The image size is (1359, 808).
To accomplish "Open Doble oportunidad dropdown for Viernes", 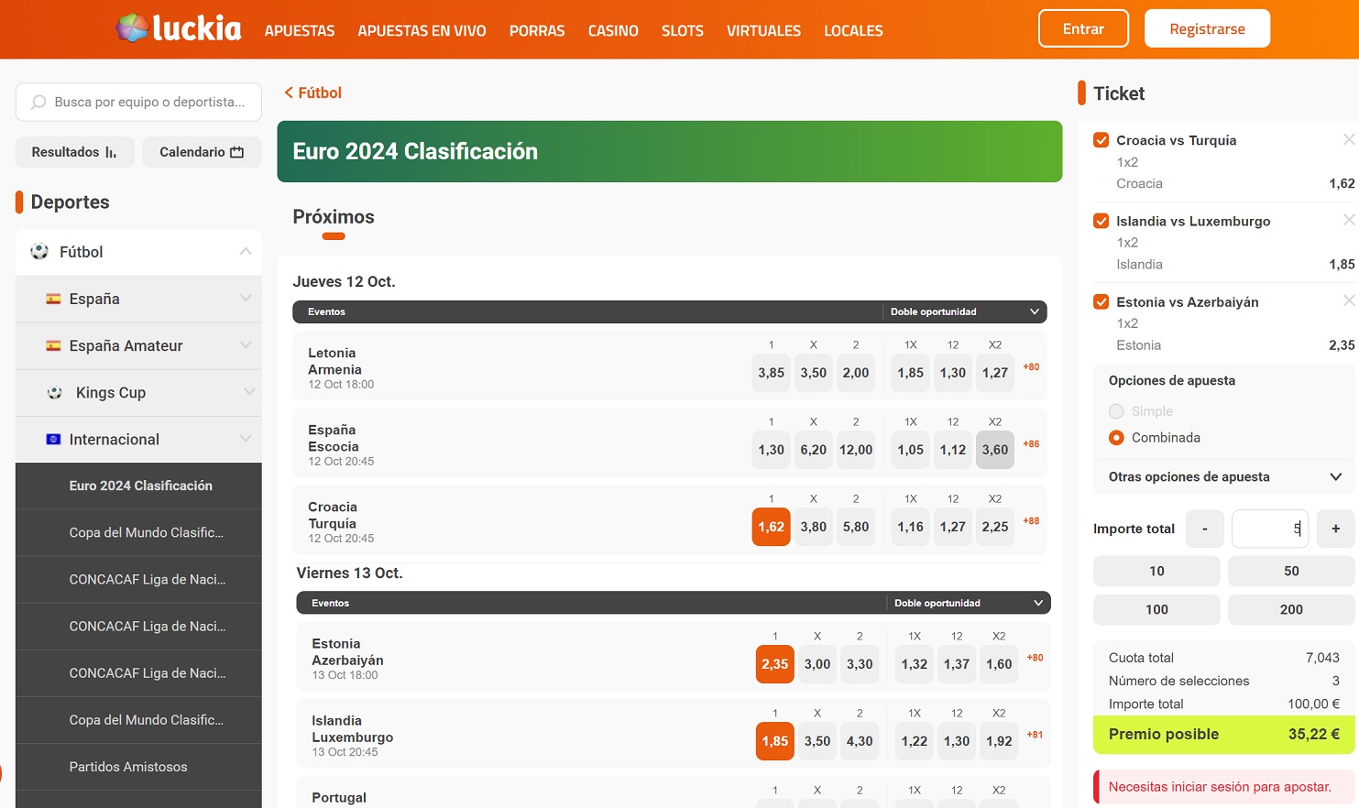I will click(969, 603).
